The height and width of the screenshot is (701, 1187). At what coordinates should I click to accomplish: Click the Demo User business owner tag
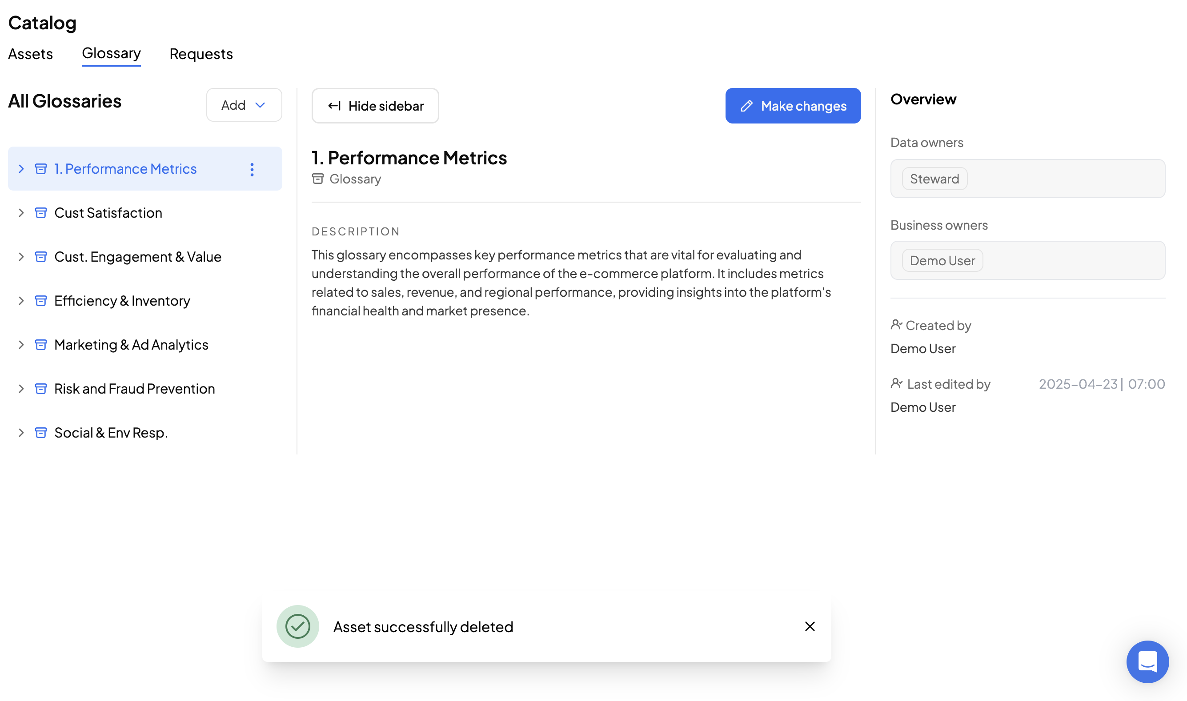click(x=942, y=260)
